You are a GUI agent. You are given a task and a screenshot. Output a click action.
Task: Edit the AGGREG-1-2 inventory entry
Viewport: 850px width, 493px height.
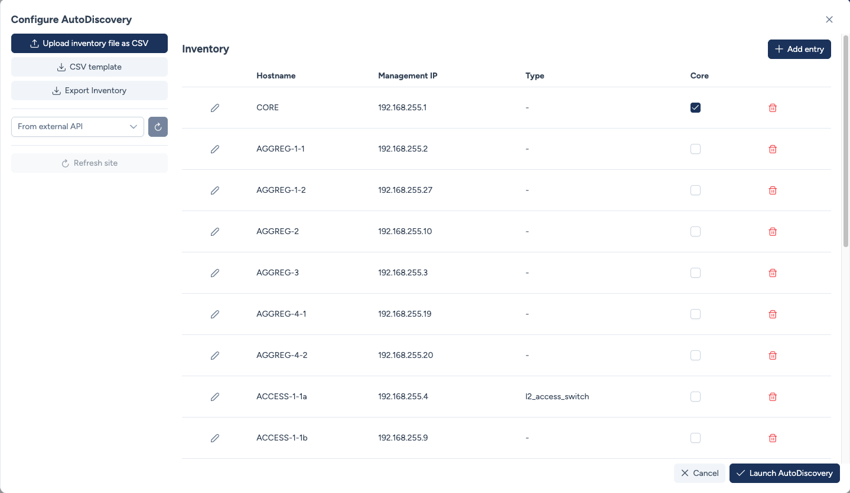pyautogui.click(x=215, y=190)
